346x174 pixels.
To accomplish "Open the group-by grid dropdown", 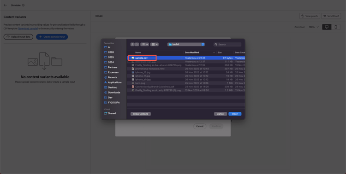I will [x=154, y=44].
